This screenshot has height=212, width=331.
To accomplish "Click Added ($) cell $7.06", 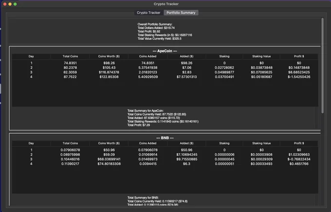I will pyautogui.click(x=186, y=68).
